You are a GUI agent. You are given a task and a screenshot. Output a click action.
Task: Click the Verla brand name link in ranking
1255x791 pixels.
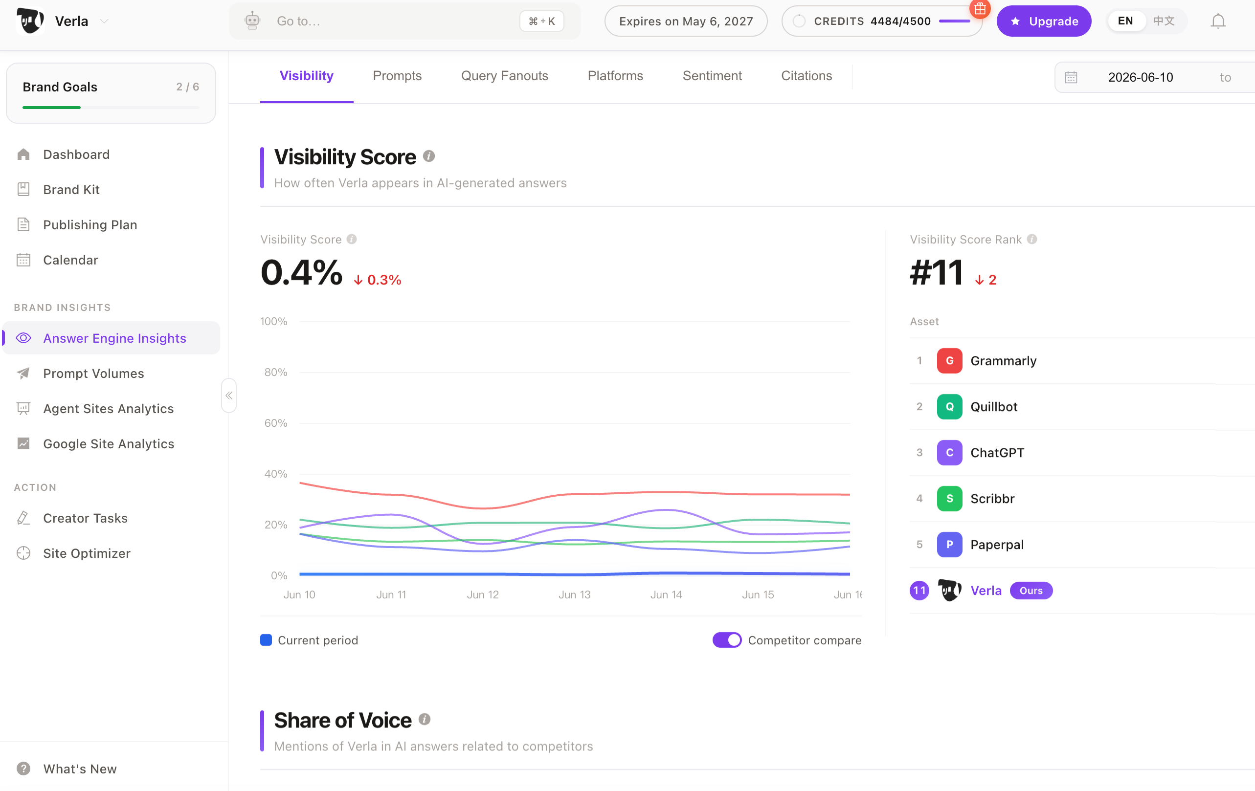[986, 590]
